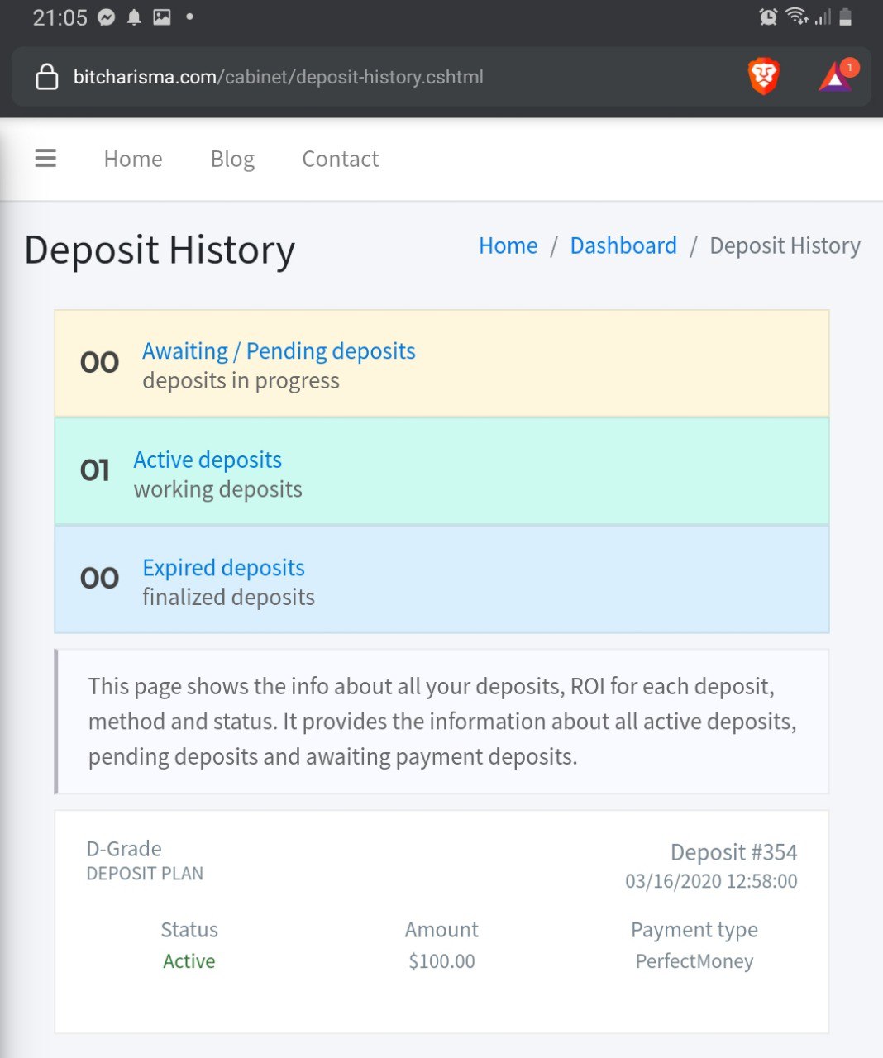Open the Blog nav item
Screen dimensions: 883x1058
(x=232, y=159)
